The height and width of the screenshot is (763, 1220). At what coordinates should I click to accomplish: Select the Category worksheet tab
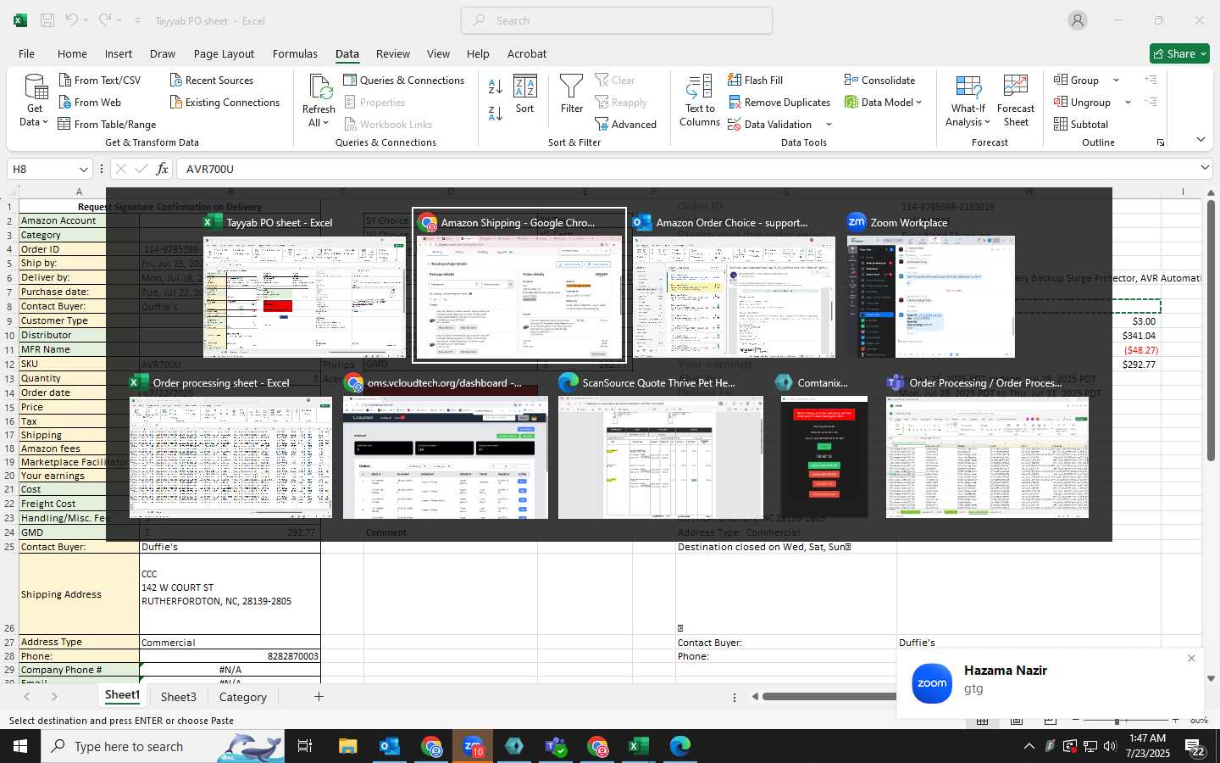(x=243, y=697)
